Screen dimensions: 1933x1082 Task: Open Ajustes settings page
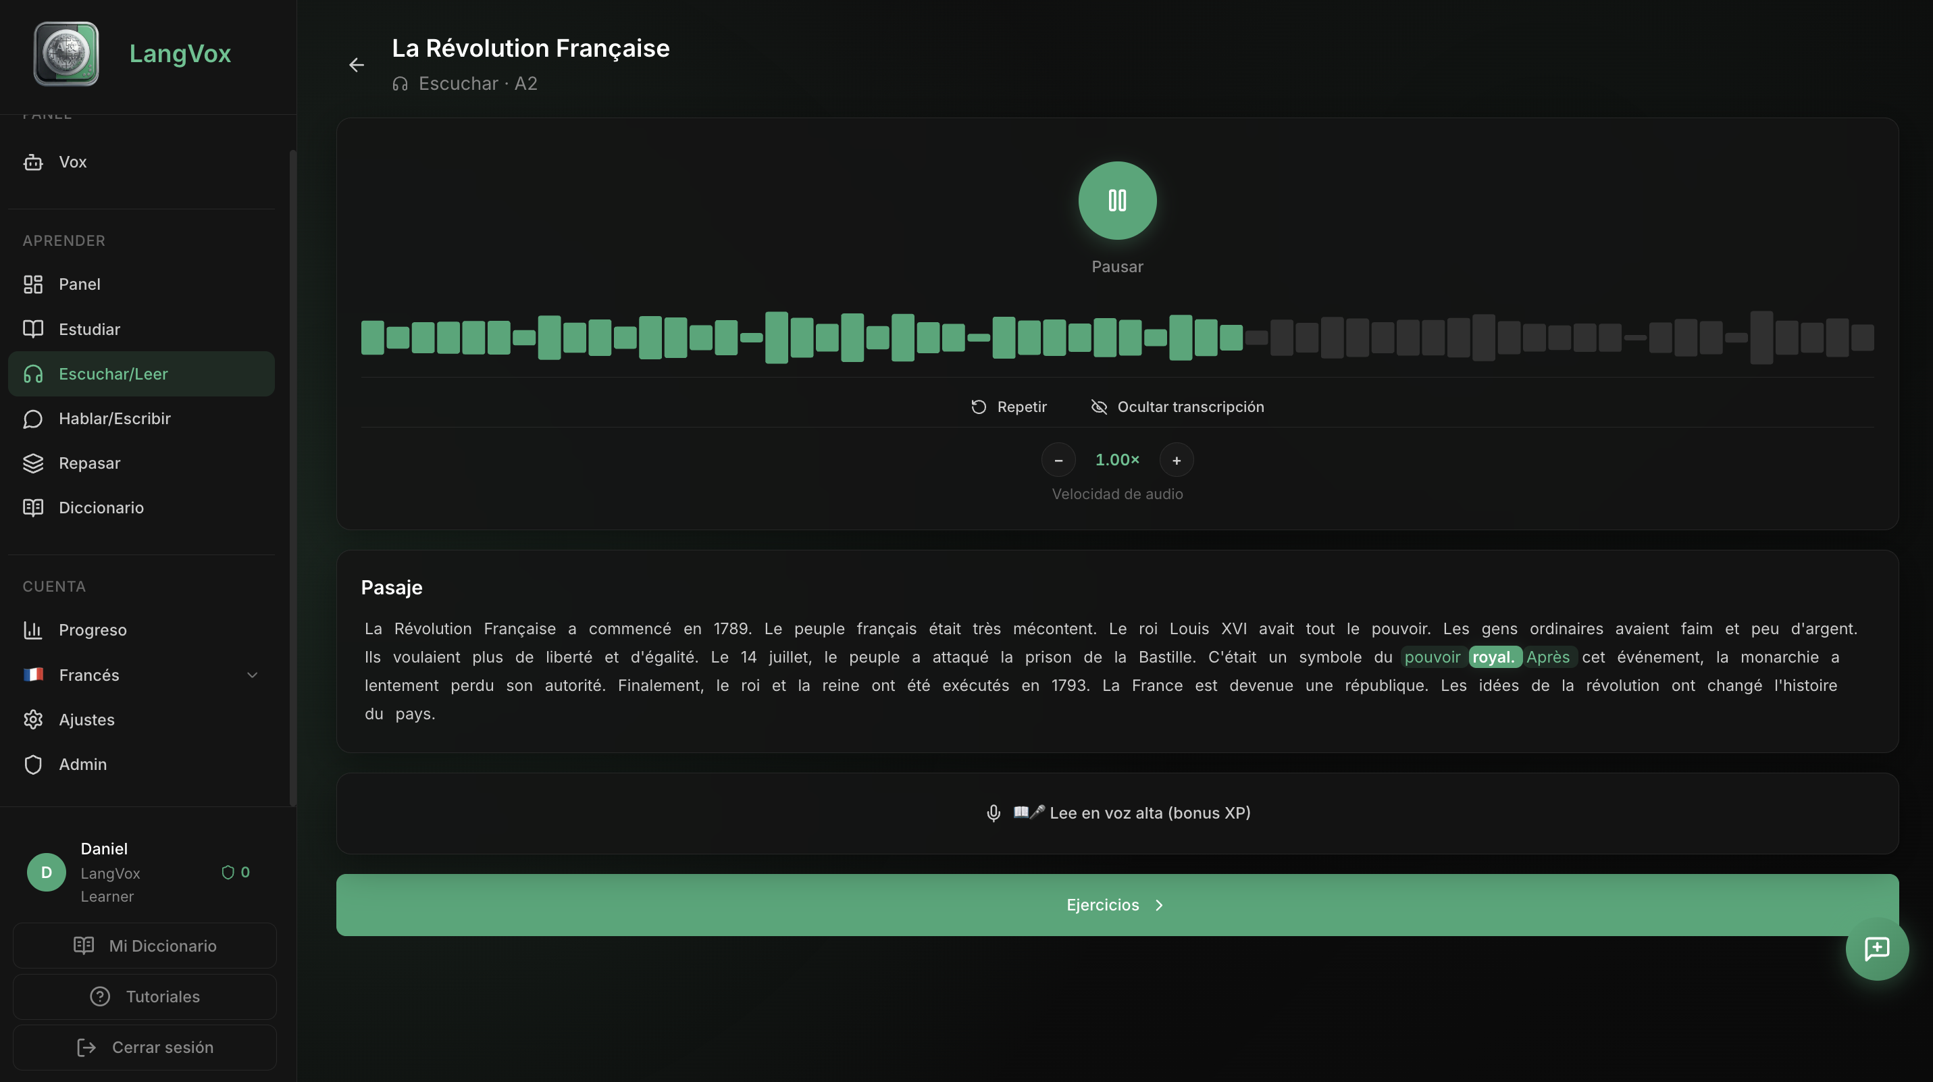point(141,719)
